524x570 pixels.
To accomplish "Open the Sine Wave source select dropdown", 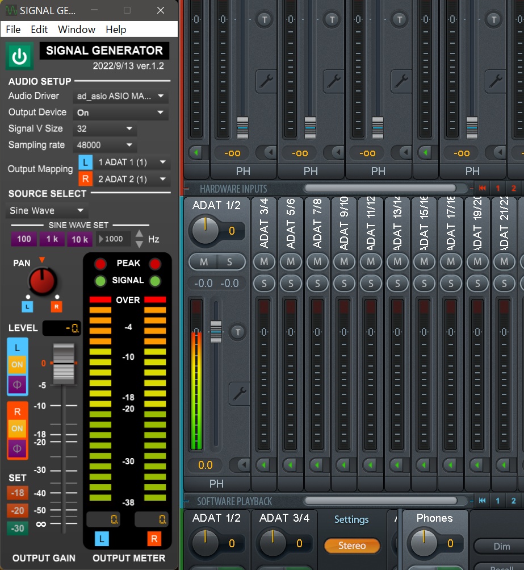I will pyautogui.click(x=47, y=210).
